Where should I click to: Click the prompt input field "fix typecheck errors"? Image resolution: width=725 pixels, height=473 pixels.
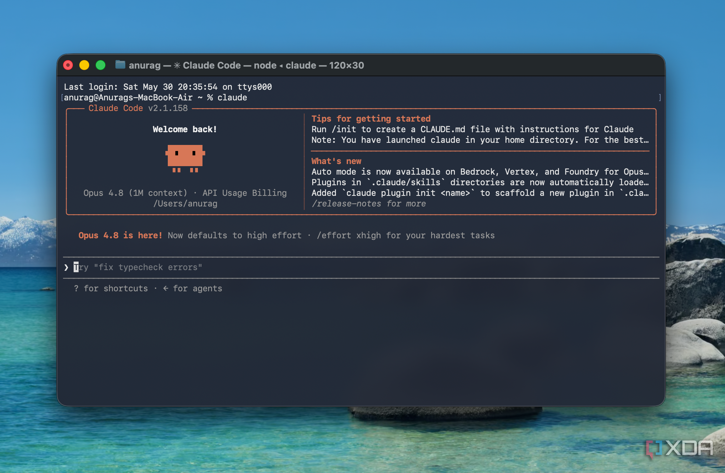point(361,267)
